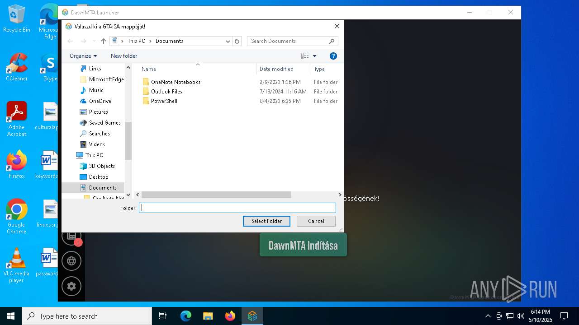Open the volume control in system tray
Viewport: 579px width, 325px height.
(520, 316)
